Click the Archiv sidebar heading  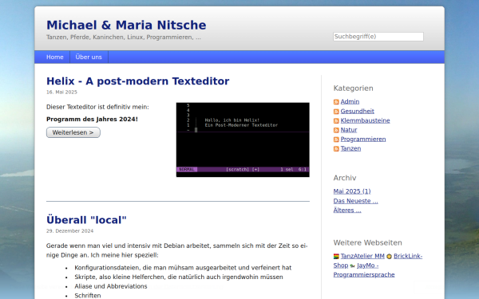point(345,178)
